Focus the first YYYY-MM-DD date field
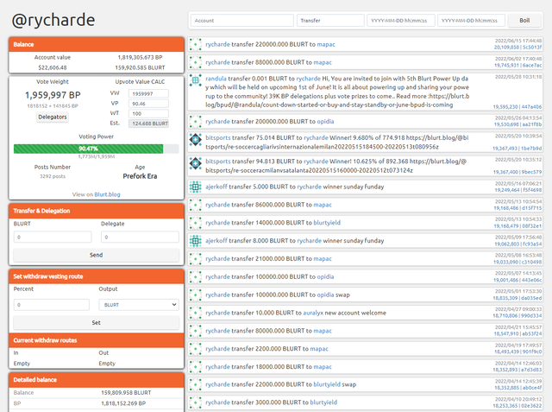552x412 pixels. pos(400,21)
